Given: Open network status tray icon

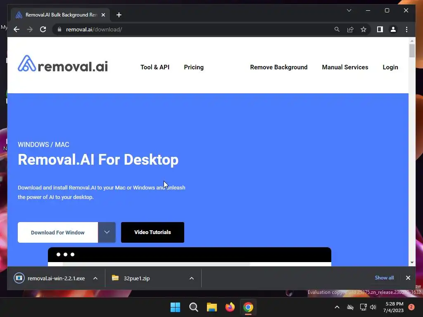Looking at the screenshot, I should point(363,307).
